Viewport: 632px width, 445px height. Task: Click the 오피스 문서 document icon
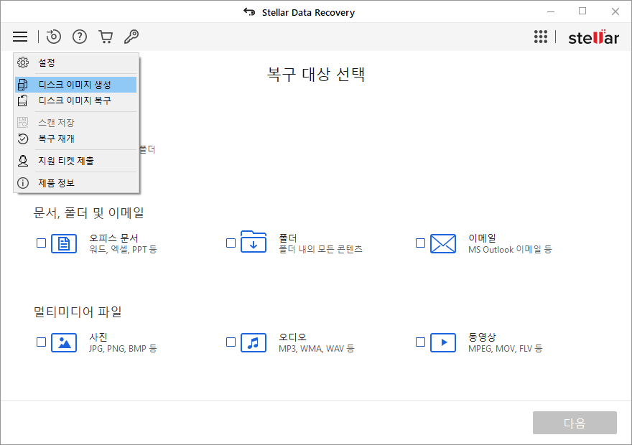pos(64,243)
